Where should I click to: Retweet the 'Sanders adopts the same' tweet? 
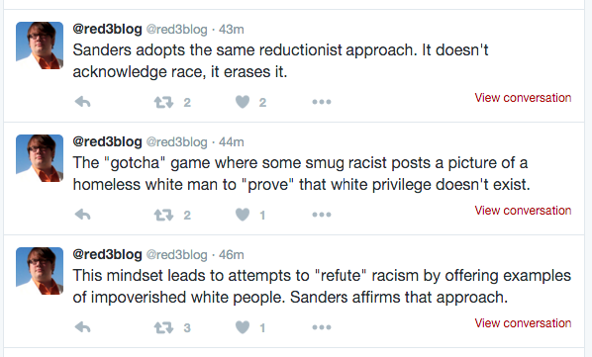click(x=163, y=102)
